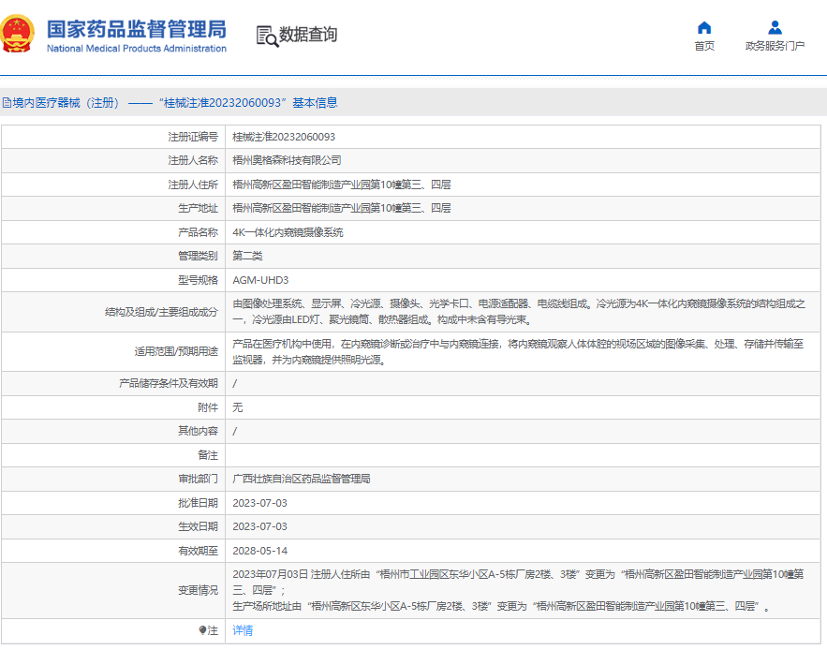Click the change line starting 生产场所地址由
The height and width of the screenshot is (650, 827).
(x=501, y=607)
